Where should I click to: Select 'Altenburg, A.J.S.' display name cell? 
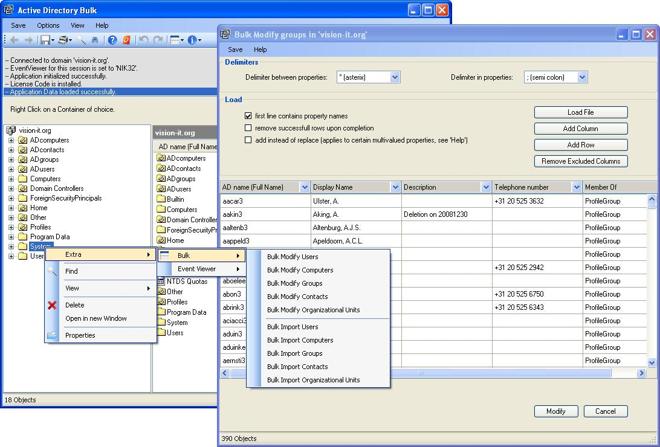[x=356, y=228]
